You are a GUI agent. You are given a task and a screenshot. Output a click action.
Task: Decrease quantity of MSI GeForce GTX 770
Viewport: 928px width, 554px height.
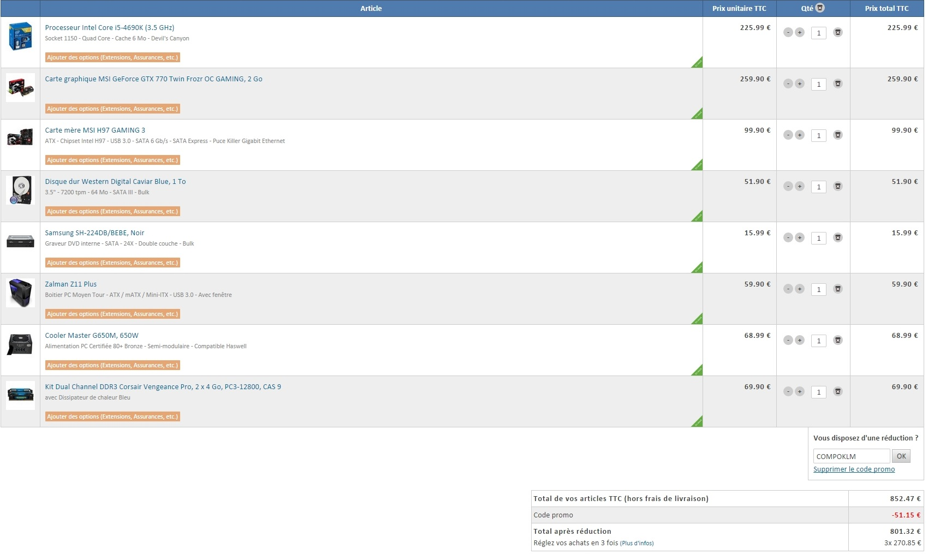click(x=788, y=84)
